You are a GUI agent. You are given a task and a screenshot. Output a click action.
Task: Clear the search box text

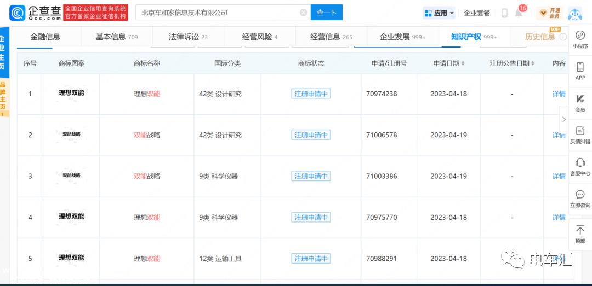click(x=304, y=13)
